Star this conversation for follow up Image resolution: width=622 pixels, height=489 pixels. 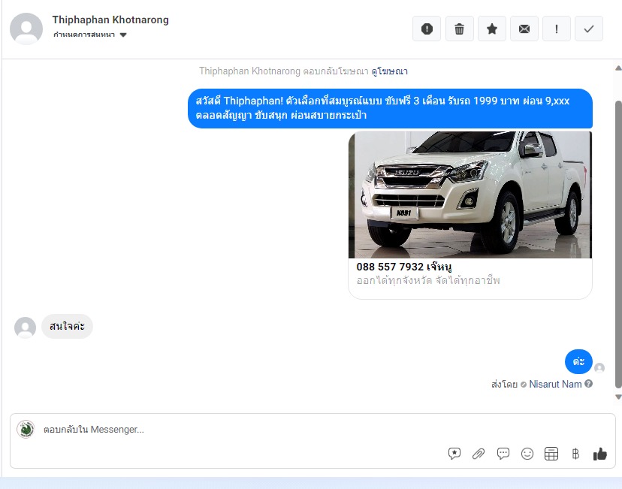(492, 29)
